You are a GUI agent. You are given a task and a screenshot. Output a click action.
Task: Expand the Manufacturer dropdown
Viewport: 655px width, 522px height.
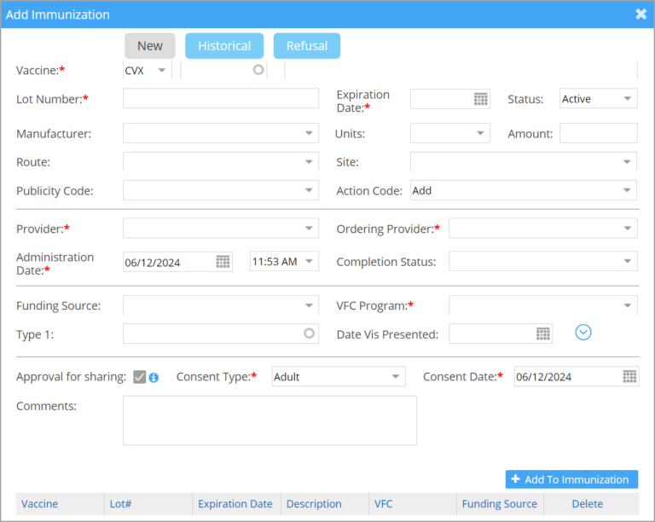221,133
